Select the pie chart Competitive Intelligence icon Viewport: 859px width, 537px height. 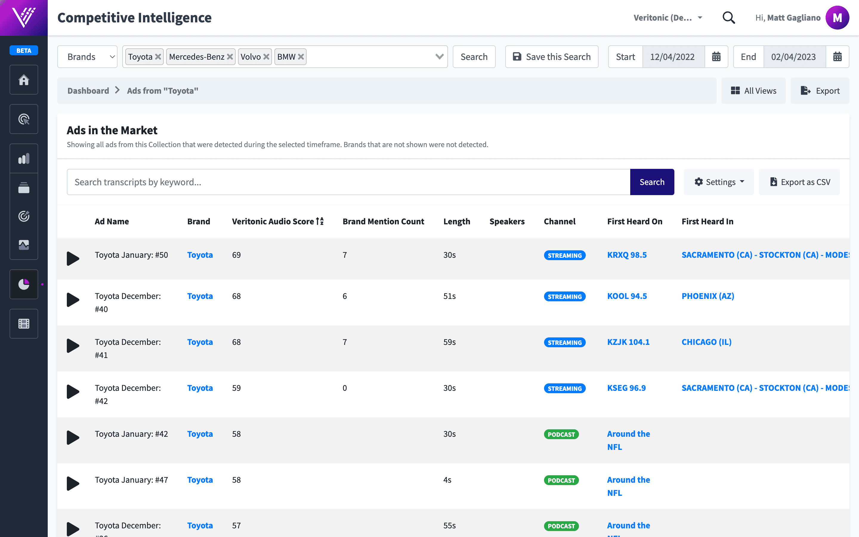[24, 284]
